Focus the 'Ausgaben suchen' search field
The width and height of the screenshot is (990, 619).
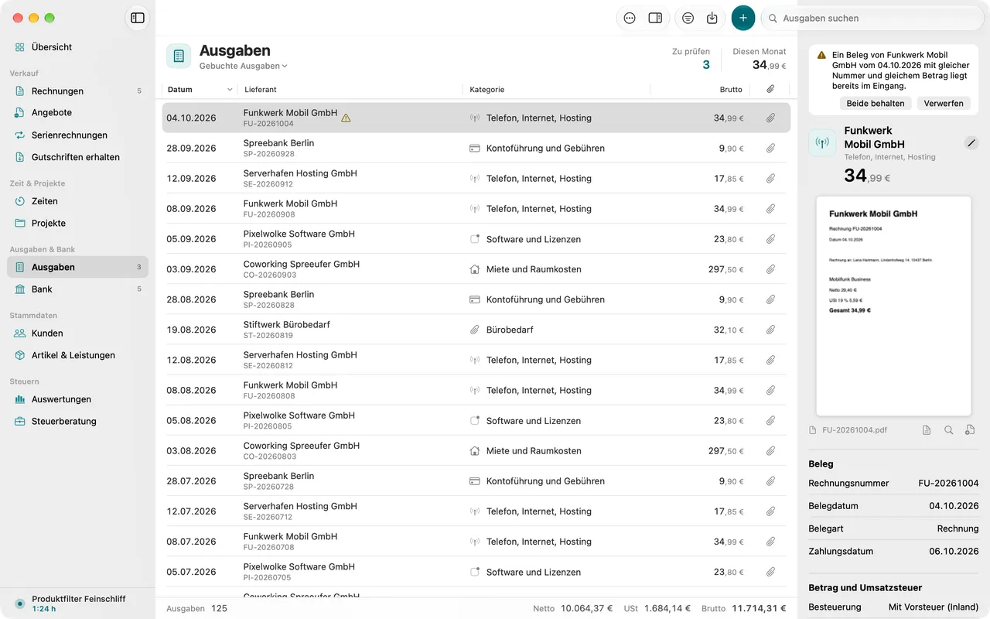click(x=872, y=18)
